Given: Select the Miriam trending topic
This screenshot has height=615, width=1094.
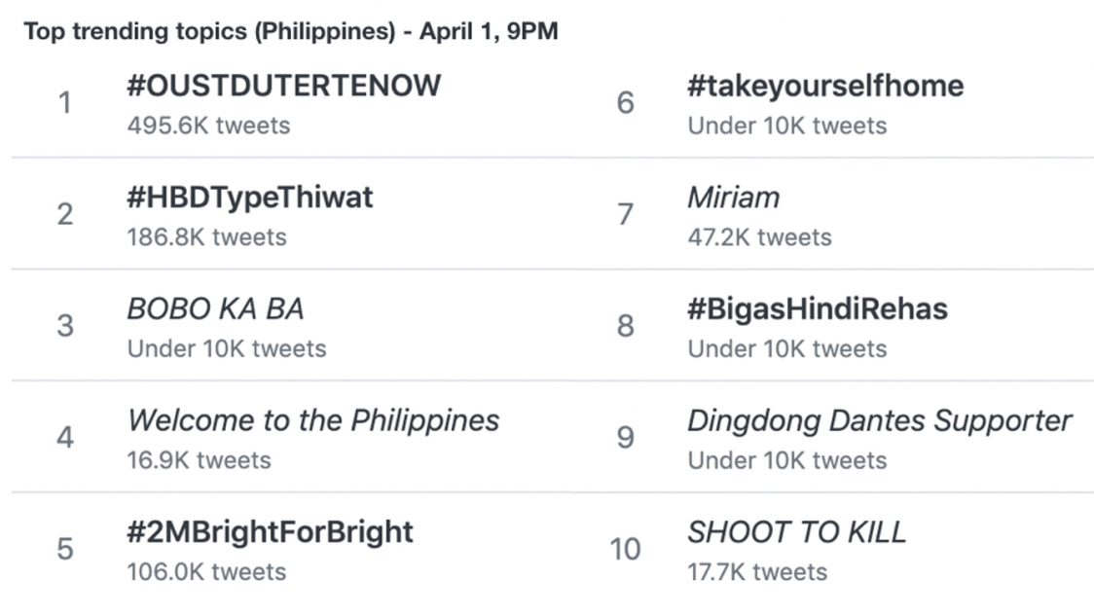Looking at the screenshot, I should 733,198.
